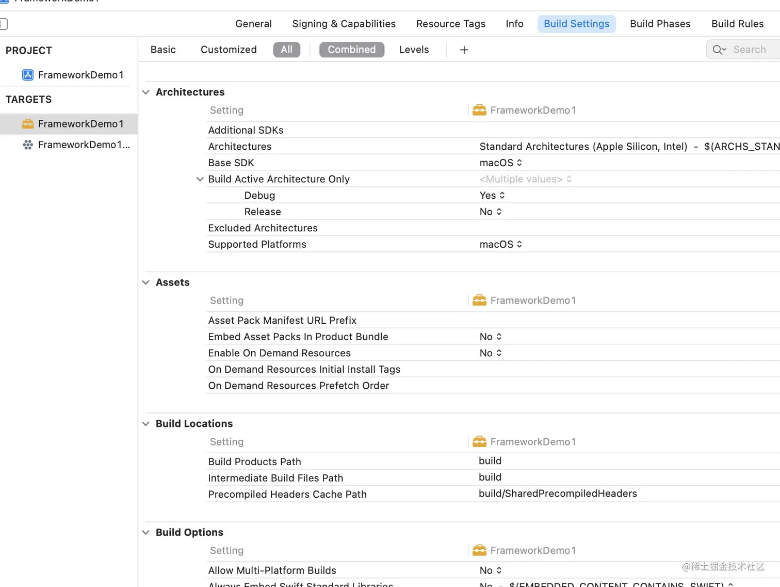Switch to Signing & Capabilities tab

pyautogui.click(x=344, y=24)
